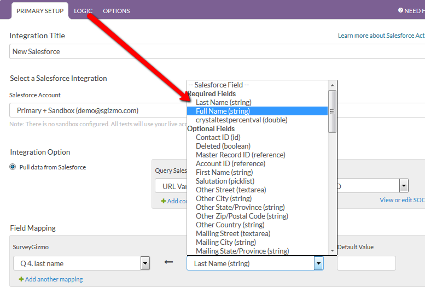This screenshot has width=425, height=288.
Task: Select Contact ID (id) optional field
Action: click(x=218, y=137)
